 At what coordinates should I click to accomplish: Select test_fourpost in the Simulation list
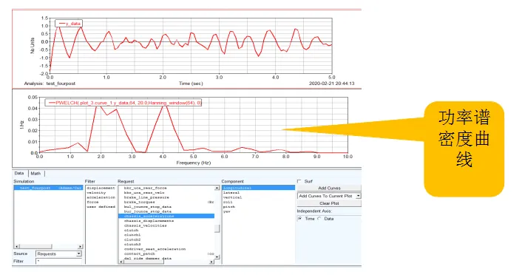coord(48,188)
